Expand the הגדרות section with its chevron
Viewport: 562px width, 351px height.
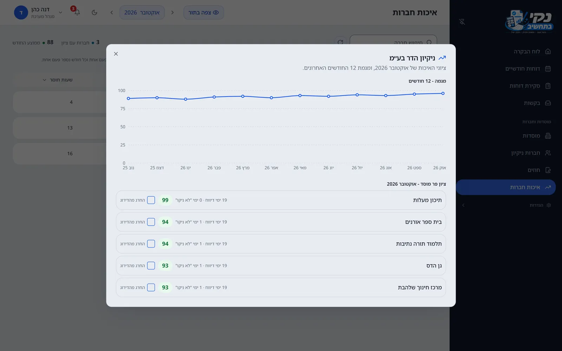click(463, 205)
